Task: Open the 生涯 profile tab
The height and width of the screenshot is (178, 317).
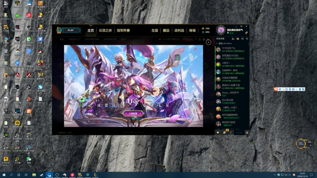Action: tap(155, 30)
